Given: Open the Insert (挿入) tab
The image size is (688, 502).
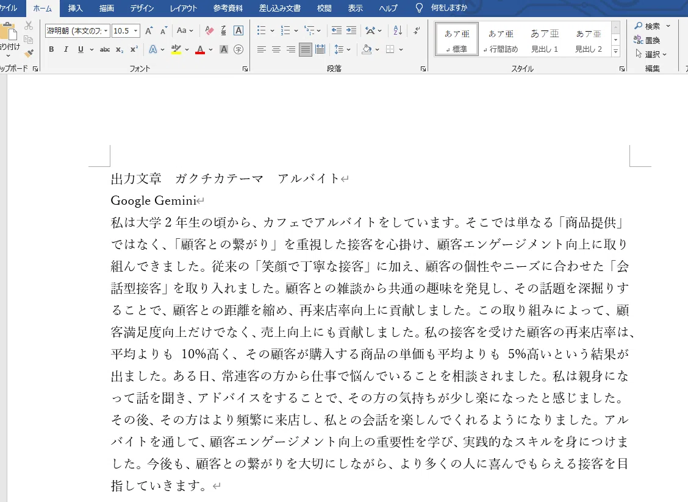Looking at the screenshot, I should click(x=75, y=9).
